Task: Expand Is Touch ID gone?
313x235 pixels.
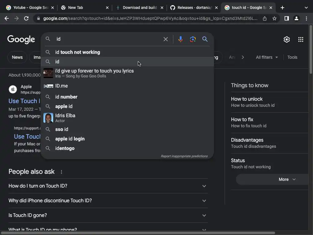Action: (108, 215)
